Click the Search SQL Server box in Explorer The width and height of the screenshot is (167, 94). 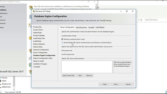(156, 20)
